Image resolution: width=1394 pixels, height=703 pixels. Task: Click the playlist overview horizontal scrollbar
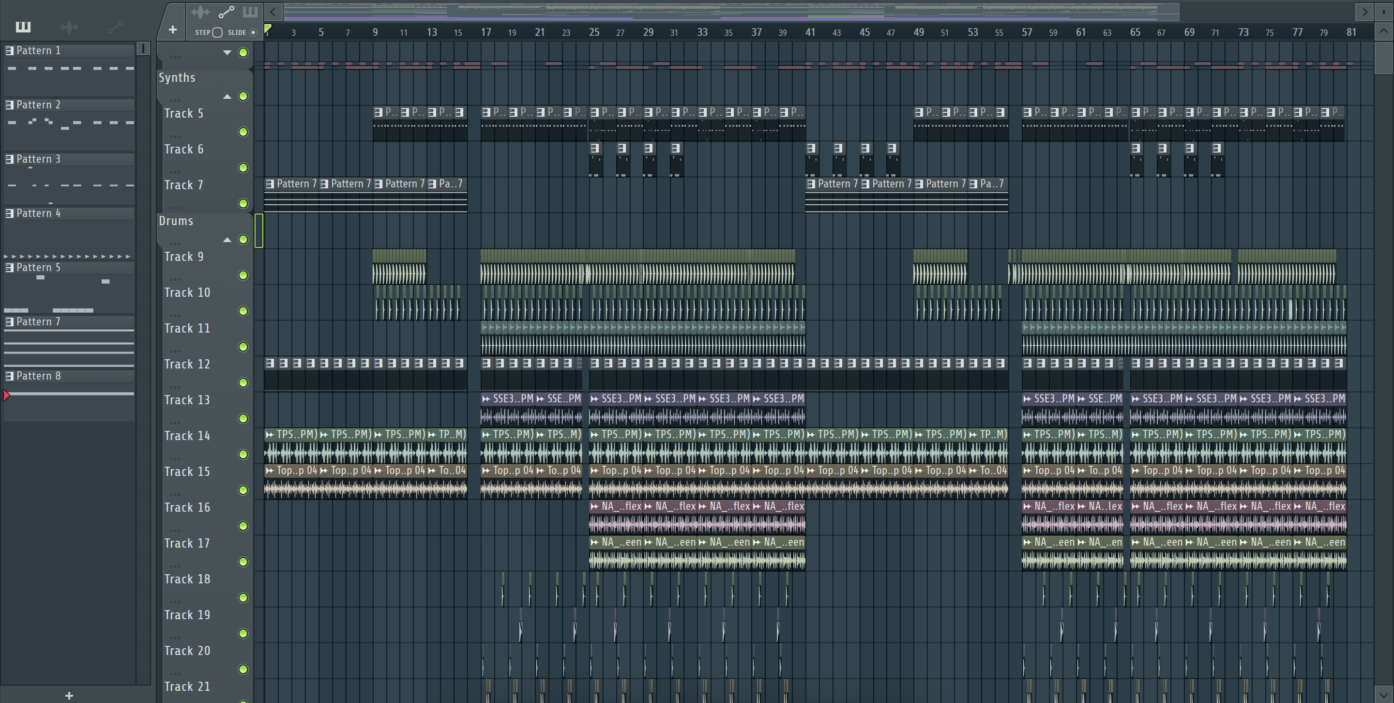point(731,11)
